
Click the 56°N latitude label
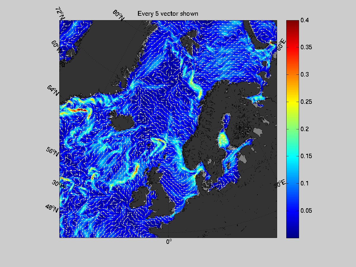pyautogui.click(x=53, y=152)
